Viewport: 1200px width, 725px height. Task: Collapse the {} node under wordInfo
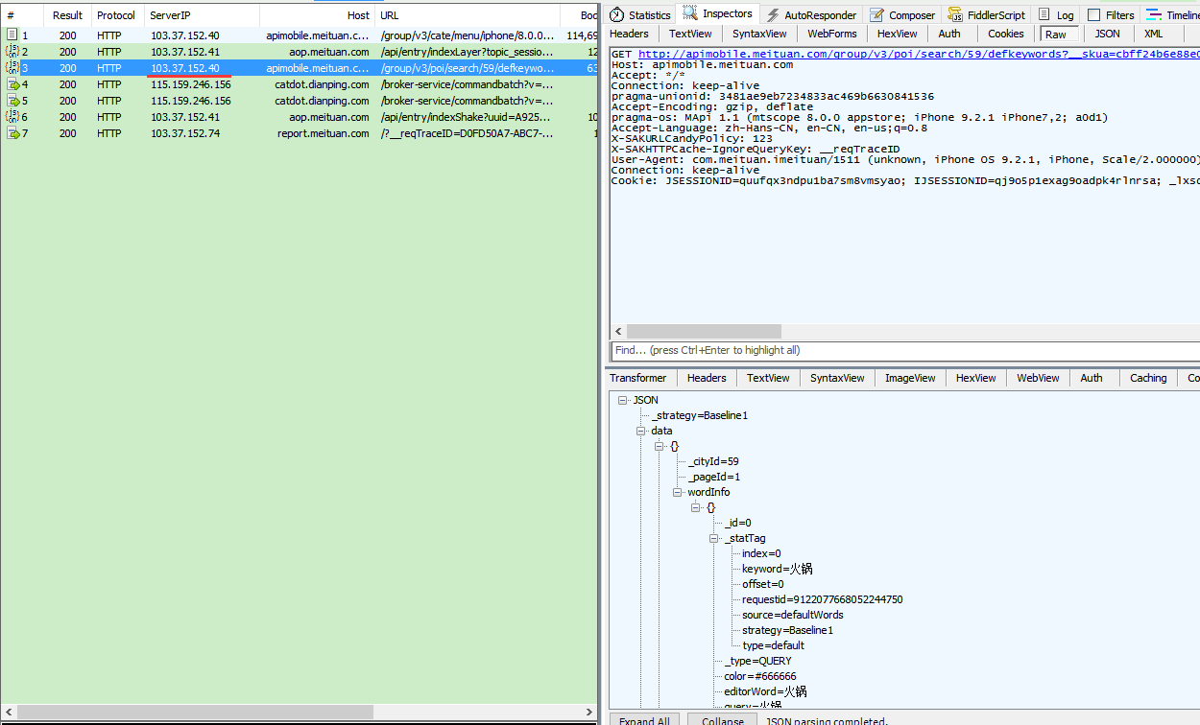[x=696, y=507]
